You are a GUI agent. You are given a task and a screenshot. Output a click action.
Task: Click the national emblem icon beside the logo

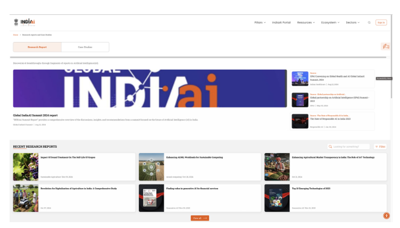click(16, 22)
